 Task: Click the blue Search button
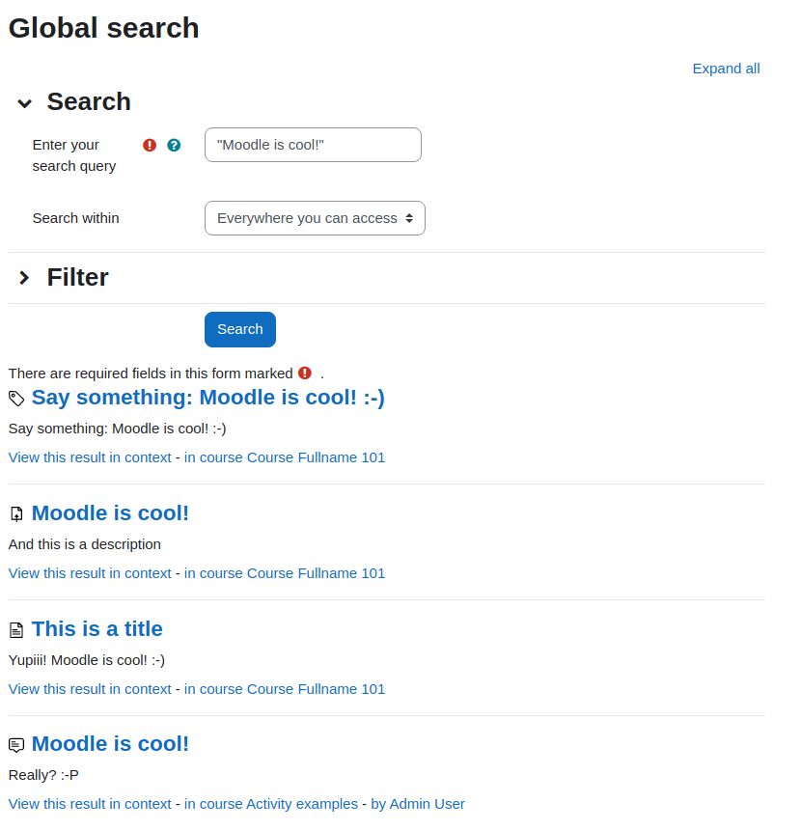[240, 329]
